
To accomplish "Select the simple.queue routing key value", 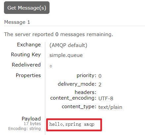I will (x=66, y=55).
